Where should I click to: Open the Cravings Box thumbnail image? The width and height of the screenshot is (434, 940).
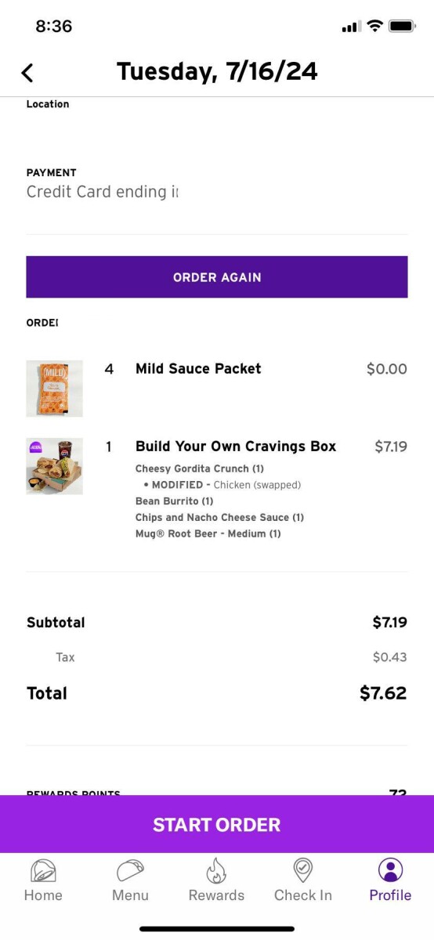[54, 466]
